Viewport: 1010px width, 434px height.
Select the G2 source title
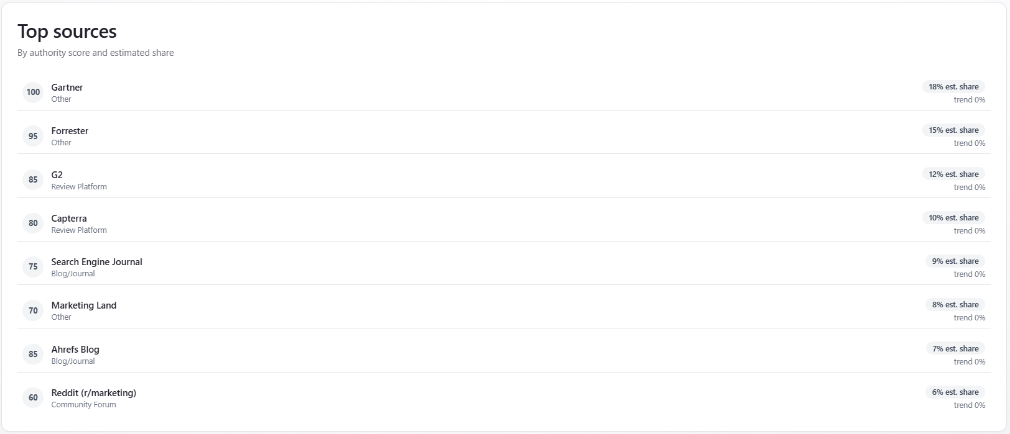tap(57, 175)
